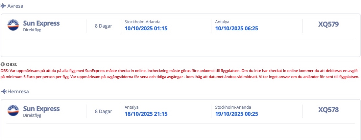This screenshot has height=140, width=361.
Task: Click the Sun Express logo on the outbound flight
Action: click(x=14, y=26)
